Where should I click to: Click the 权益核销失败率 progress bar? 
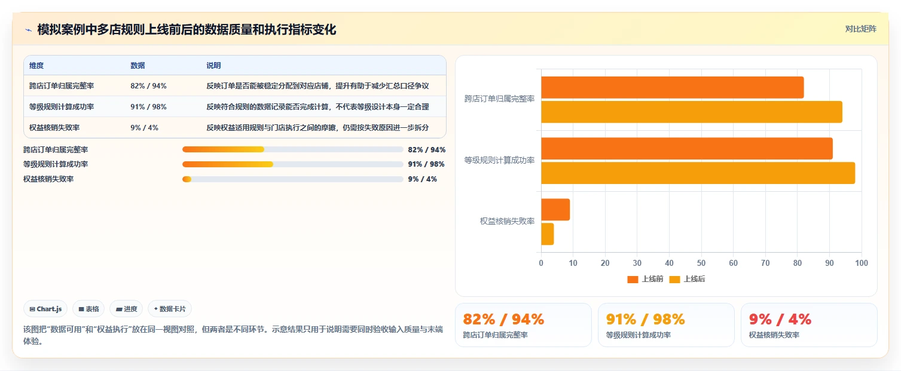click(293, 179)
